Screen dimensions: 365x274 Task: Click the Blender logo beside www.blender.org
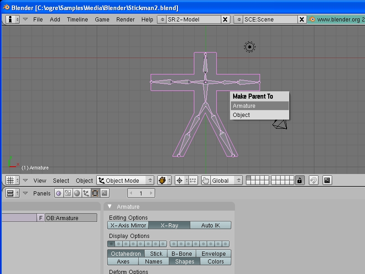(x=312, y=19)
